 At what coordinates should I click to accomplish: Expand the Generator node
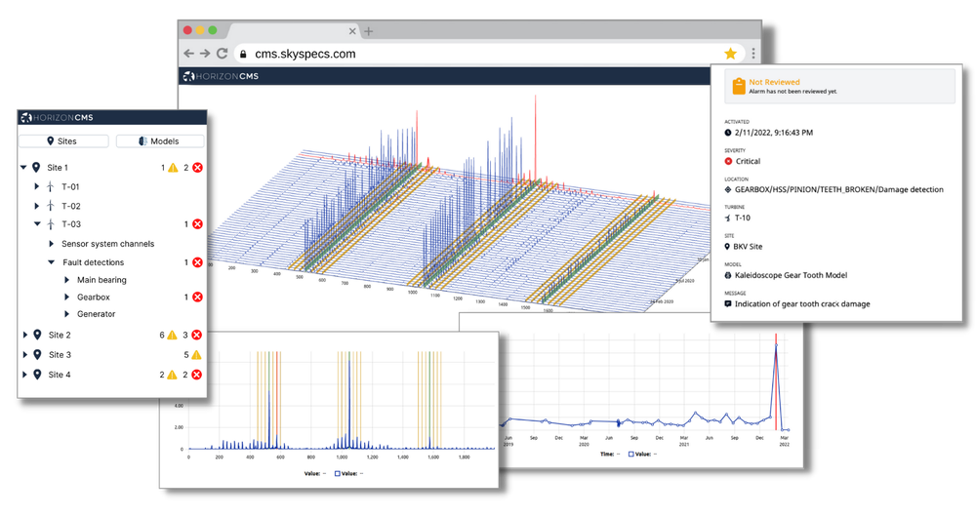coord(66,314)
